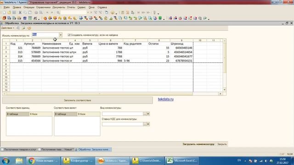Select cell with Артикул value 784689

coord(32,48)
